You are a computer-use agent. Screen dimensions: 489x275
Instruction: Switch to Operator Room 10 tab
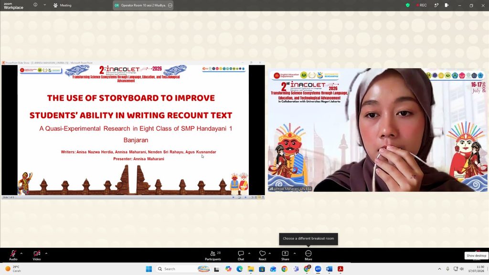[140, 5]
